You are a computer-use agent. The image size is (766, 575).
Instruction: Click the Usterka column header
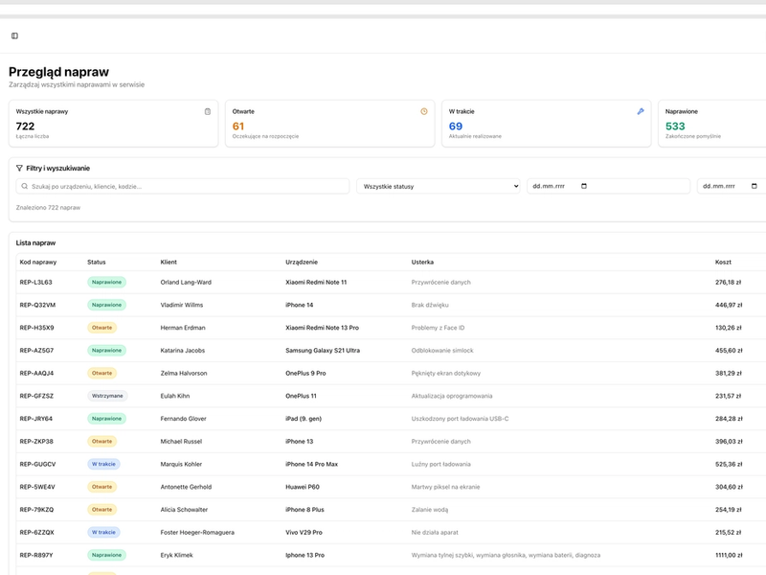point(422,262)
